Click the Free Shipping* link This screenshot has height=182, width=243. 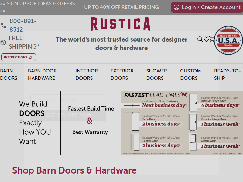[24, 42]
